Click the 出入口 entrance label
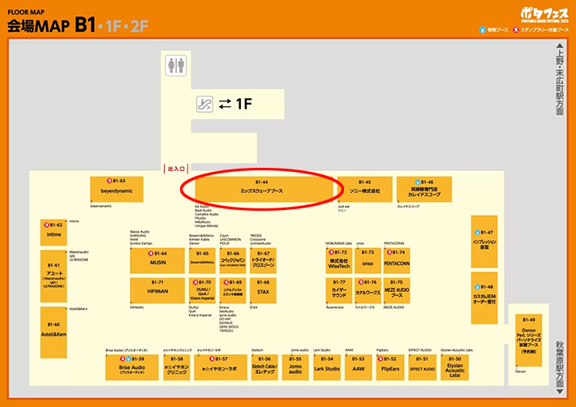The width and height of the screenshot is (576, 407). [x=176, y=169]
